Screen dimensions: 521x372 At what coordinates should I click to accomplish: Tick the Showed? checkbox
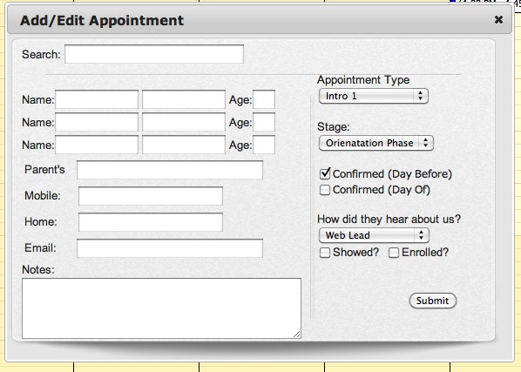(325, 253)
